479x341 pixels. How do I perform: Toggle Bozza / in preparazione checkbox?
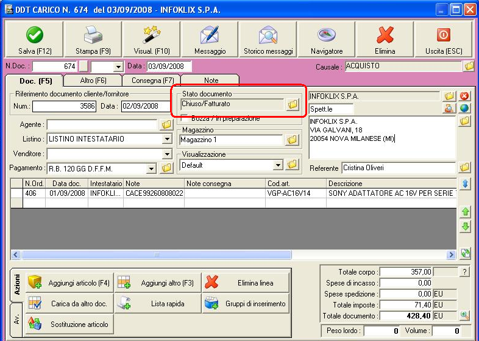click(x=184, y=118)
